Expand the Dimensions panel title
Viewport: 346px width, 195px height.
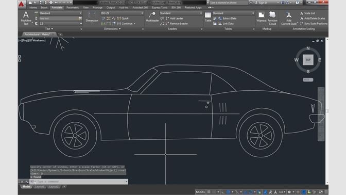[112, 29]
